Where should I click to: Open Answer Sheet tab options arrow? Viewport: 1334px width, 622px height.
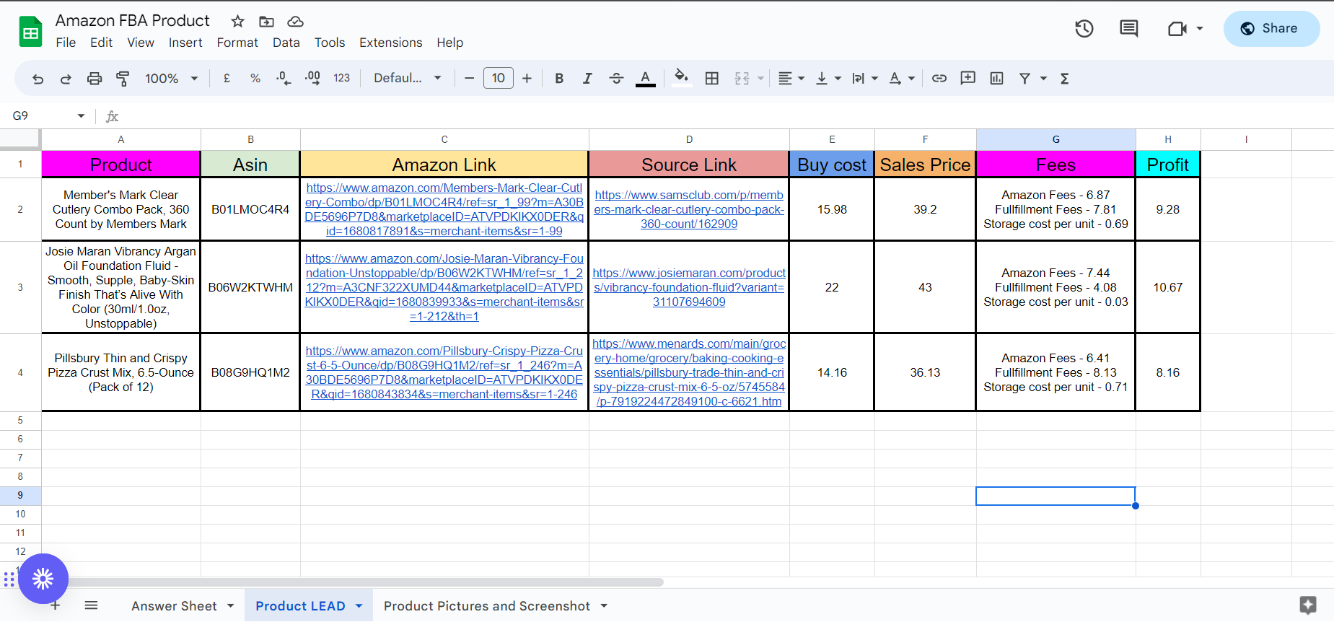[231, 607]
